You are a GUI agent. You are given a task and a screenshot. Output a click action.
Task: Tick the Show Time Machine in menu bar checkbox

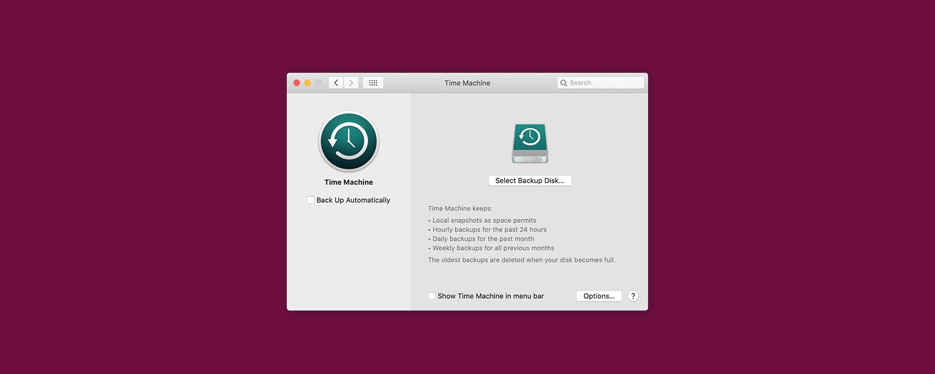pyautogui.click(x=432, y=296)
